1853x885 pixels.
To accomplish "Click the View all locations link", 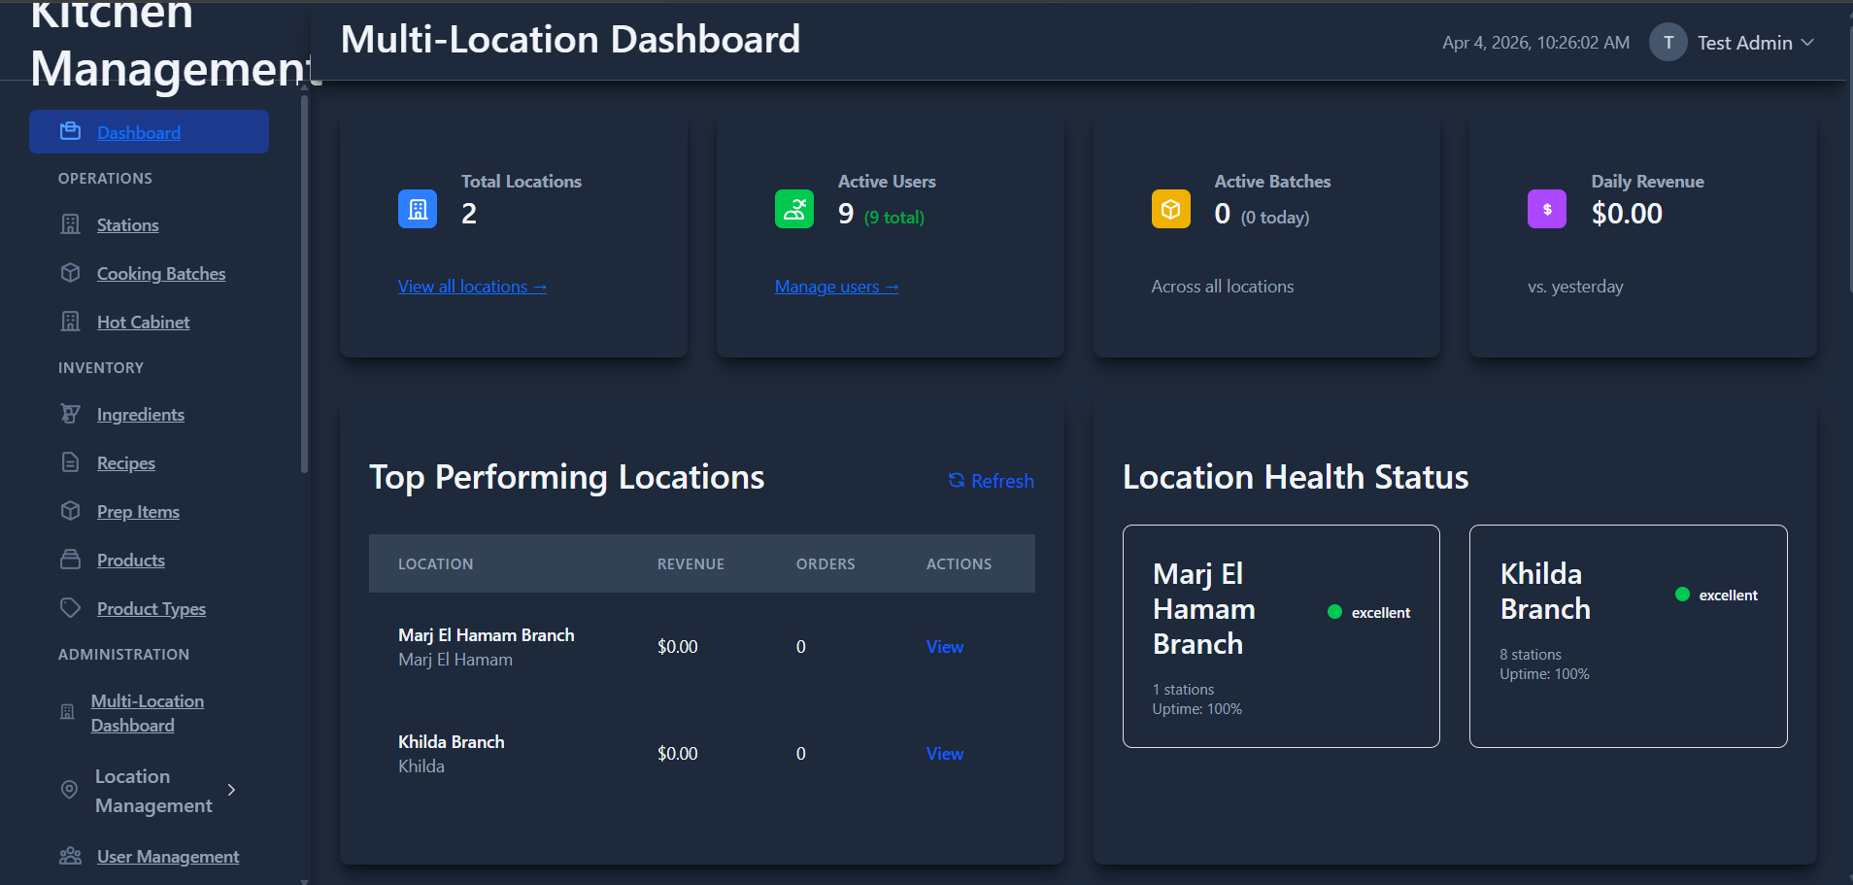I will 472,285.
